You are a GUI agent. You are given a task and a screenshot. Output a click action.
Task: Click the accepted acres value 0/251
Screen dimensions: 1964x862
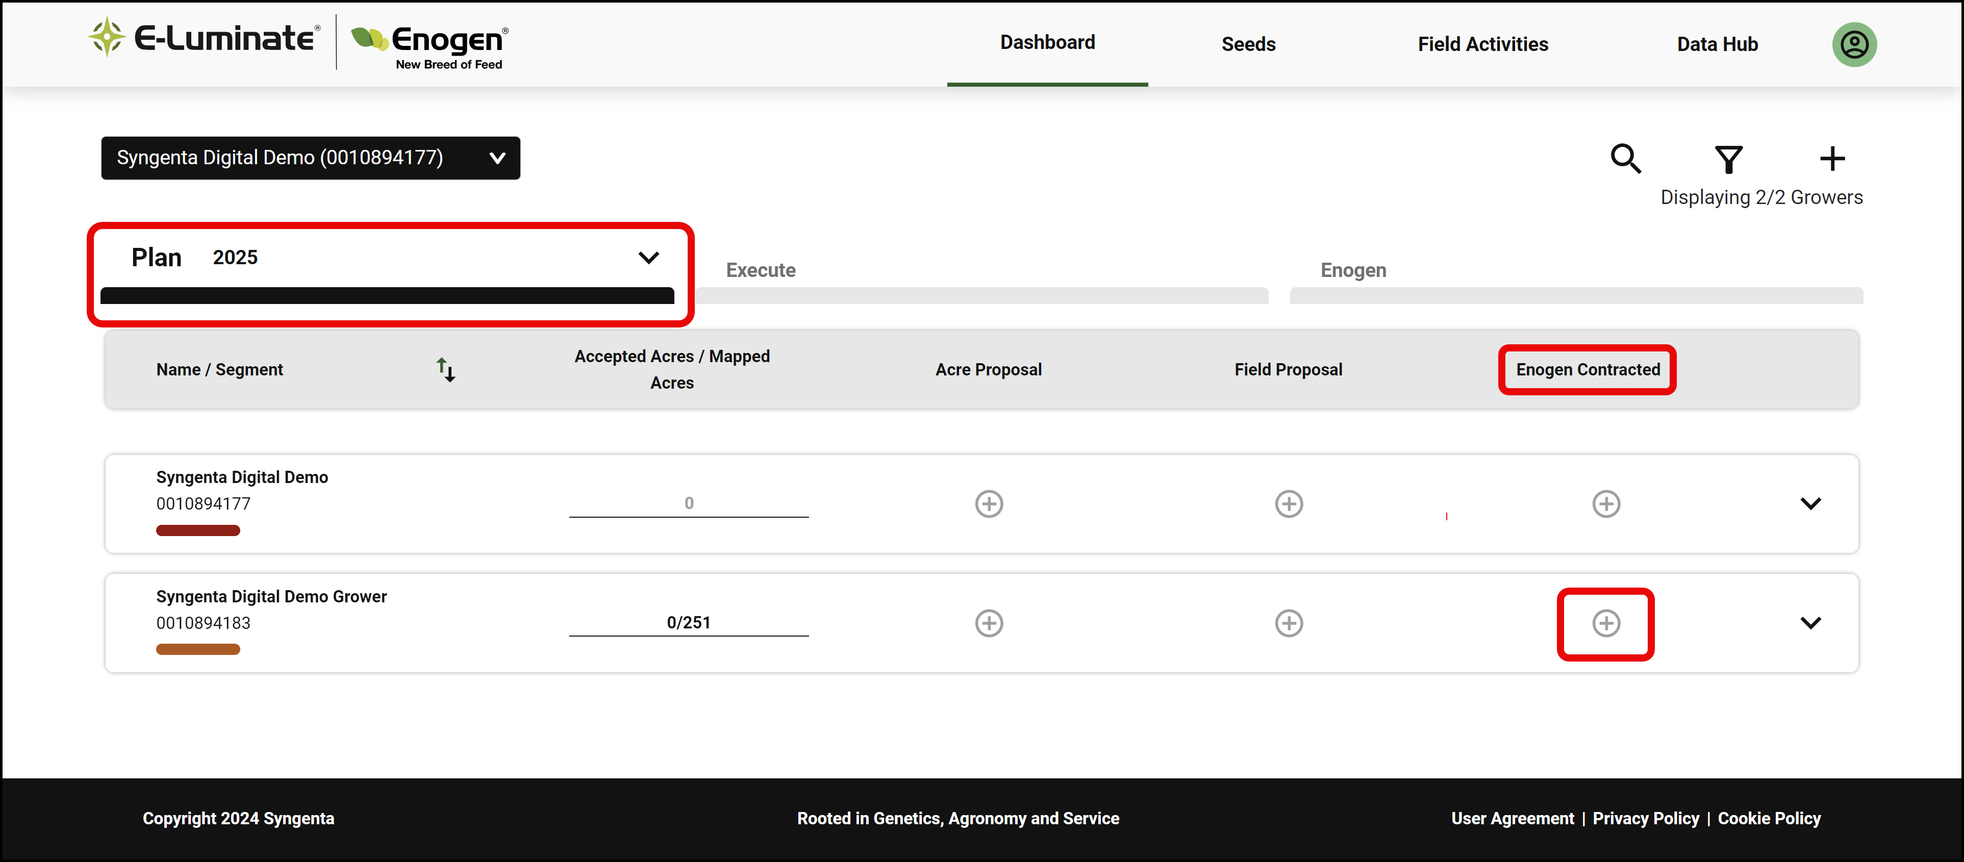pos(689,623)
